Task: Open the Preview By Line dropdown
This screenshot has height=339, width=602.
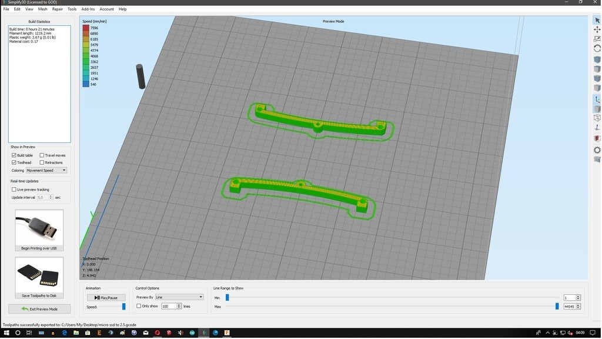Action: tap(179, 297)
